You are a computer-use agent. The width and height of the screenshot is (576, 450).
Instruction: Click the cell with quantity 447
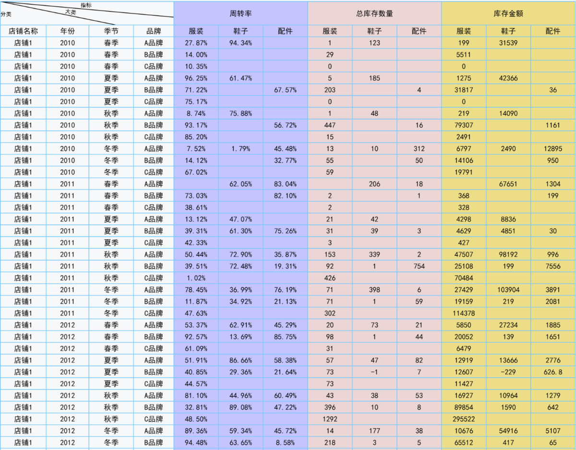pos(330,125)
